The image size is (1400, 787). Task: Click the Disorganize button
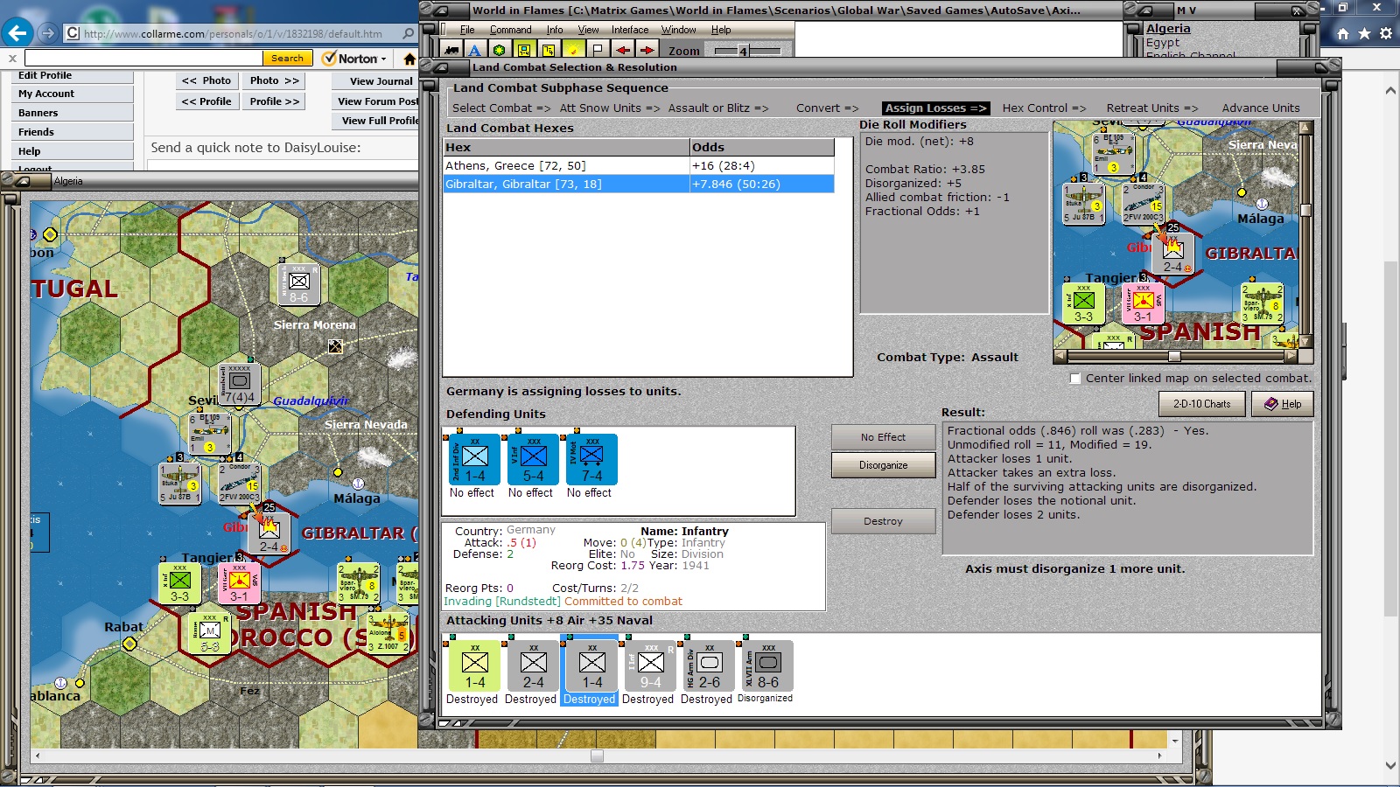pos(883,465)
